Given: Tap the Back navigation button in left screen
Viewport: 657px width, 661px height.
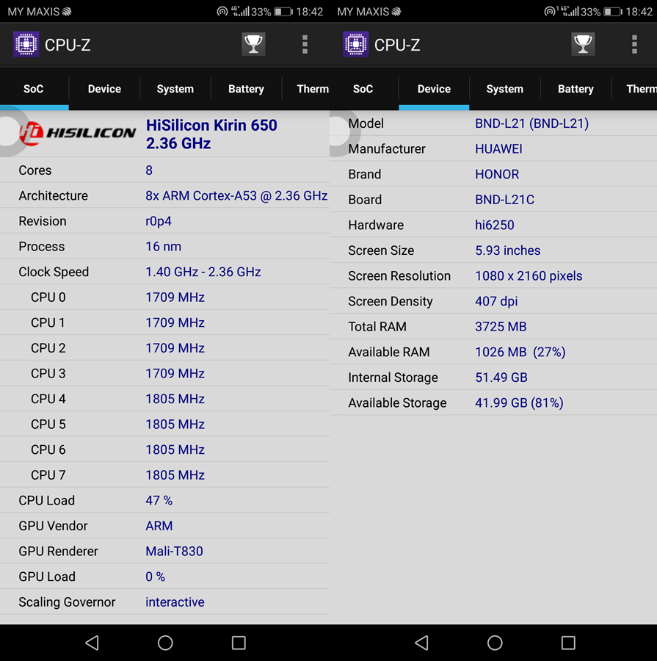Looking at the screenshot, I should pos(92,643).
